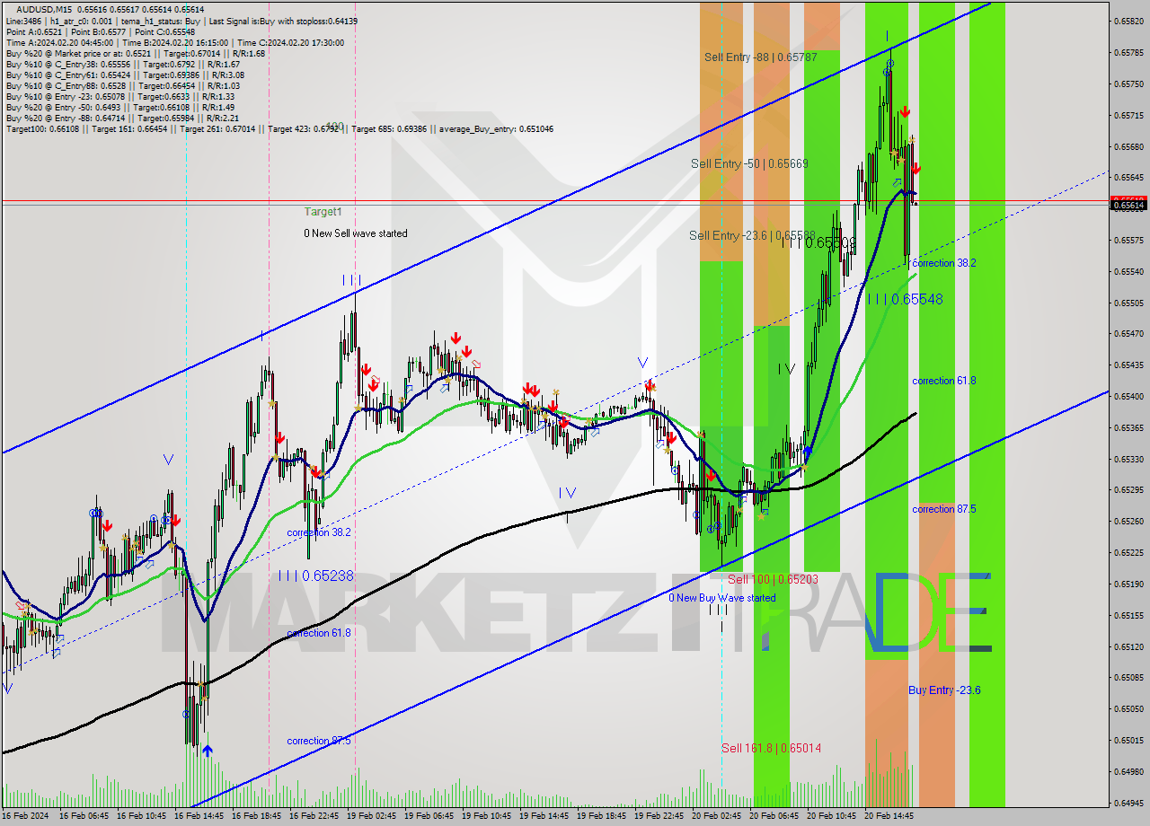Select the 'I I I 0.65548' wave label

[906, 299]
